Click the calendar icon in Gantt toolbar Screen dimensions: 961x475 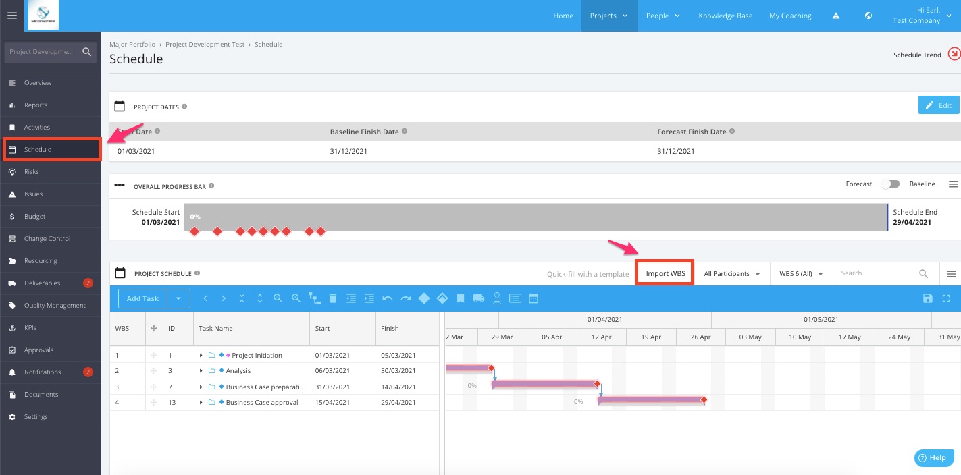(x=534, y=298)
